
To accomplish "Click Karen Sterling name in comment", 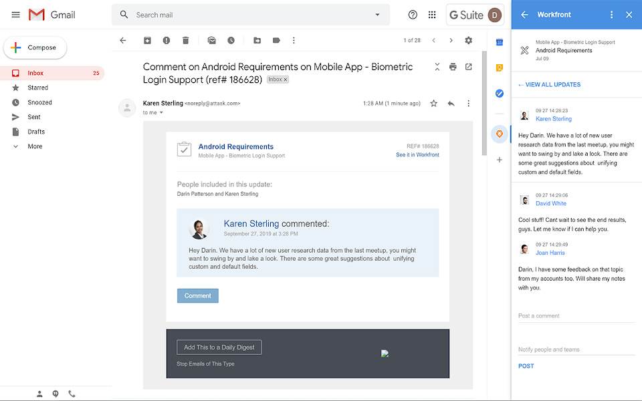I will tap(251, 223).
